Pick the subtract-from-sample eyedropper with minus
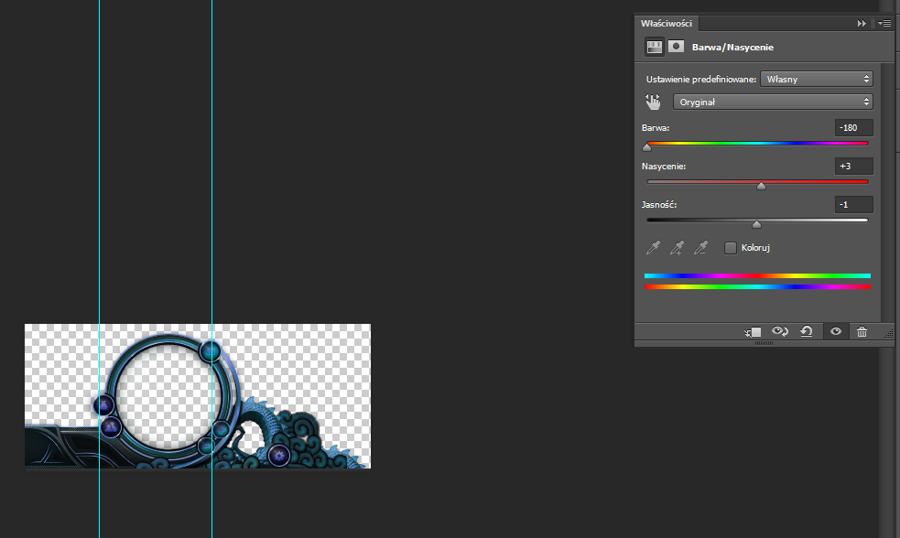The height and width of the screenshot is (538, 900). point(700,248)
